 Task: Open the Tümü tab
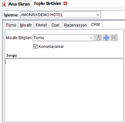coord(11,25)
